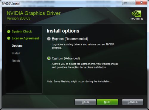
Task: Select the License Agreement step label
Action: point(25,38)
